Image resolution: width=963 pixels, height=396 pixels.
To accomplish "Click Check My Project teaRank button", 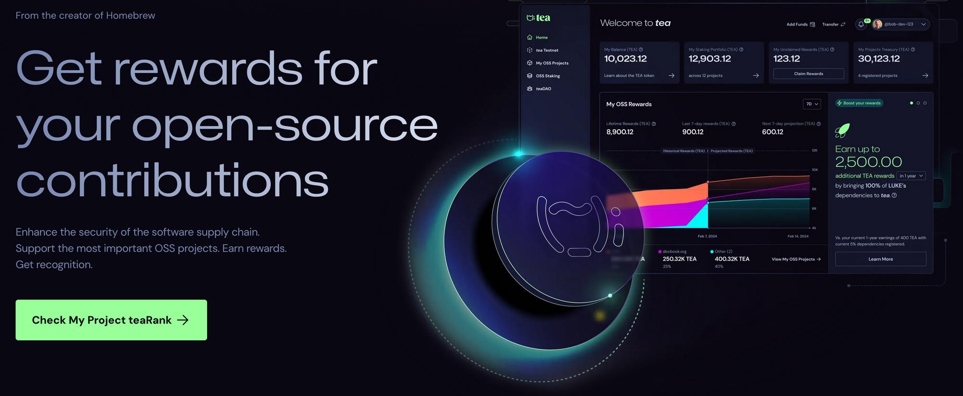I will coord(111,320).
